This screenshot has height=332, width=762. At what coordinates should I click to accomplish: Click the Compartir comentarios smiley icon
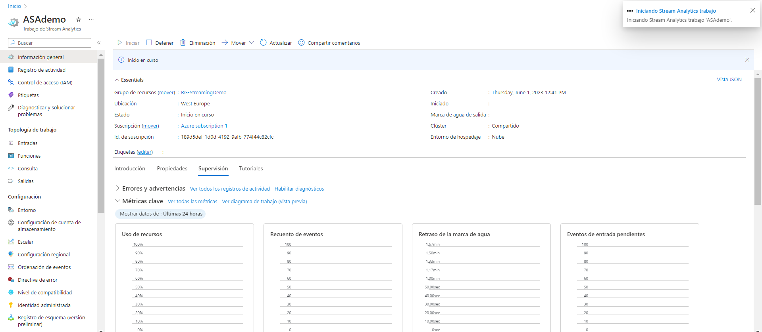tap(301, 42)
